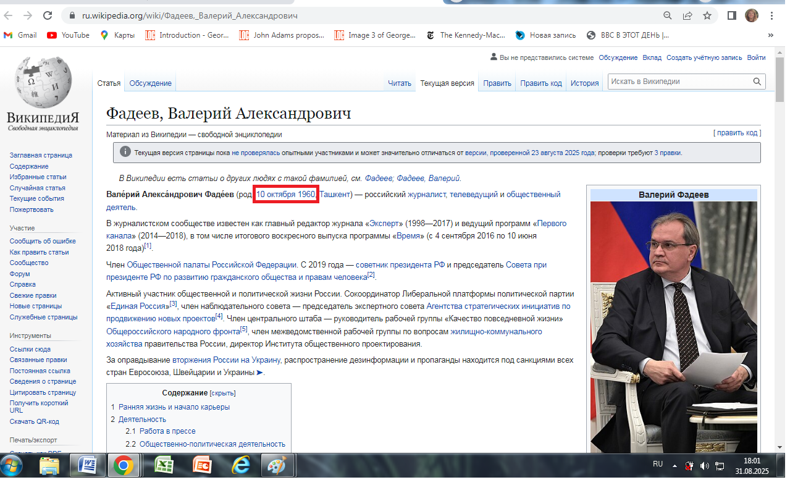Click Свежие правки in the sidebar
The height and width of the screenshot is (485, 790).
(x=33, y=295)
